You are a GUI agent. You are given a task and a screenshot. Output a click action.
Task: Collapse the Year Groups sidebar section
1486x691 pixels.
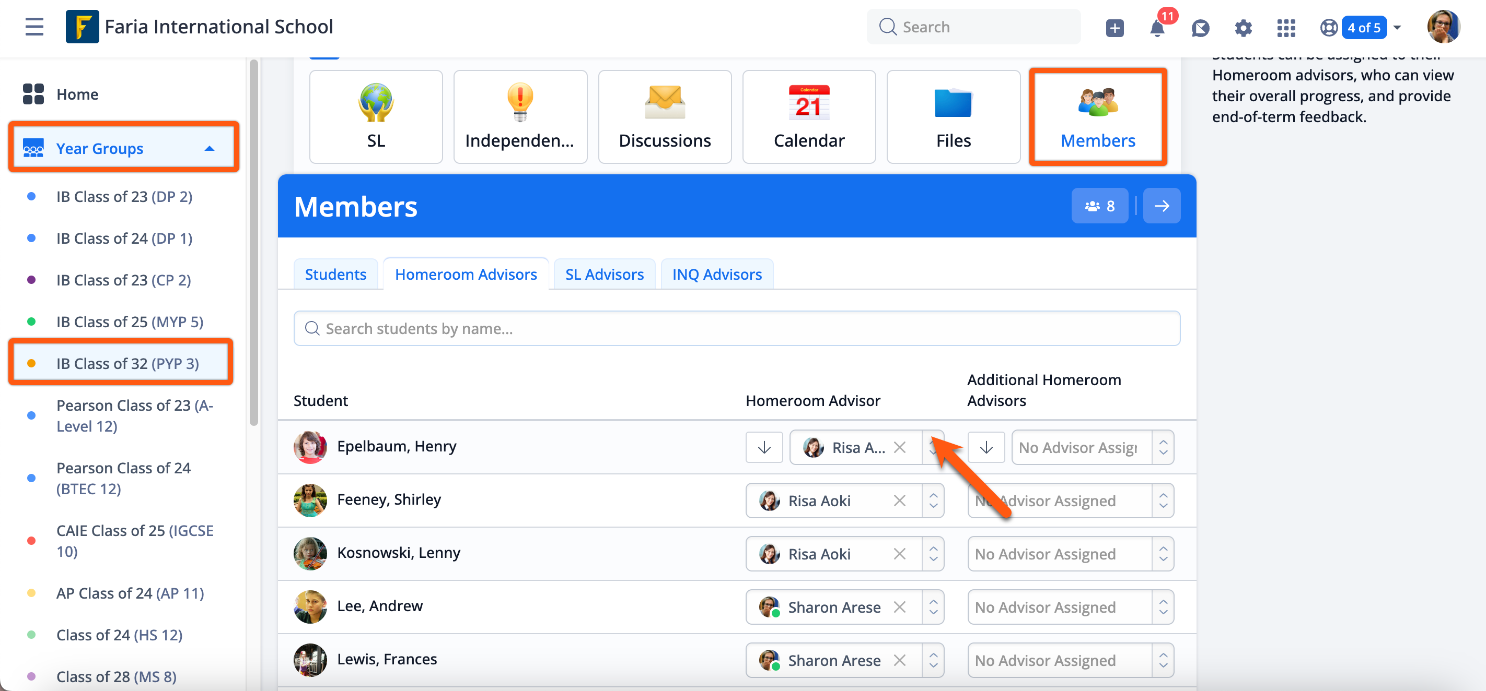coord(210,148)
